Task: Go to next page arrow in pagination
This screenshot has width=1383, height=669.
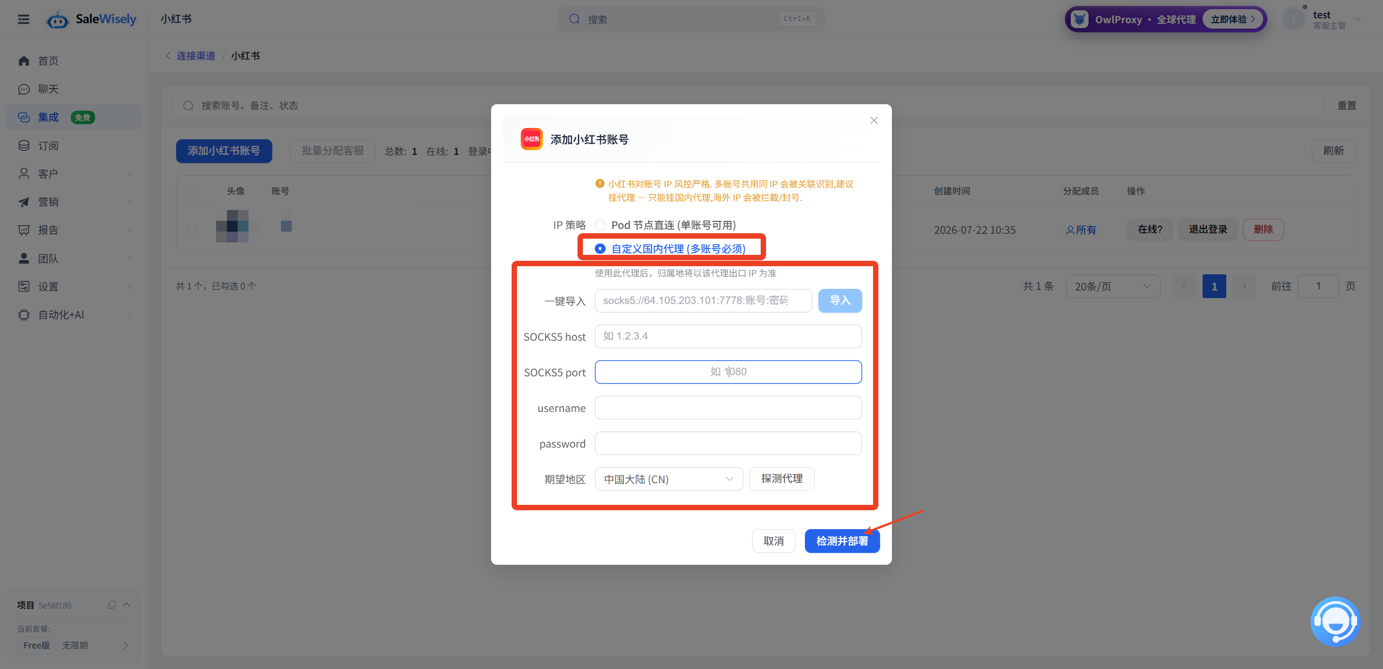Action: tap(1244, 286)
